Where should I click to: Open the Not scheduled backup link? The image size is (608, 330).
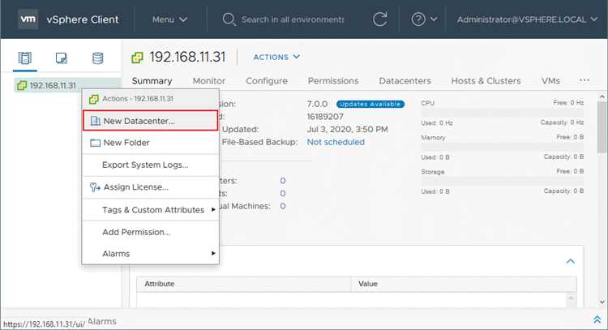click(336, 142)
